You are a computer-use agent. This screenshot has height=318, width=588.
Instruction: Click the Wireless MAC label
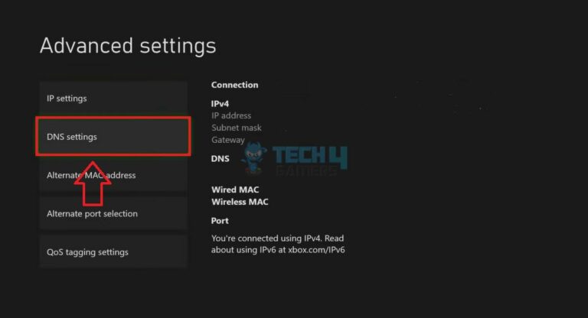(x=240, y=202)
